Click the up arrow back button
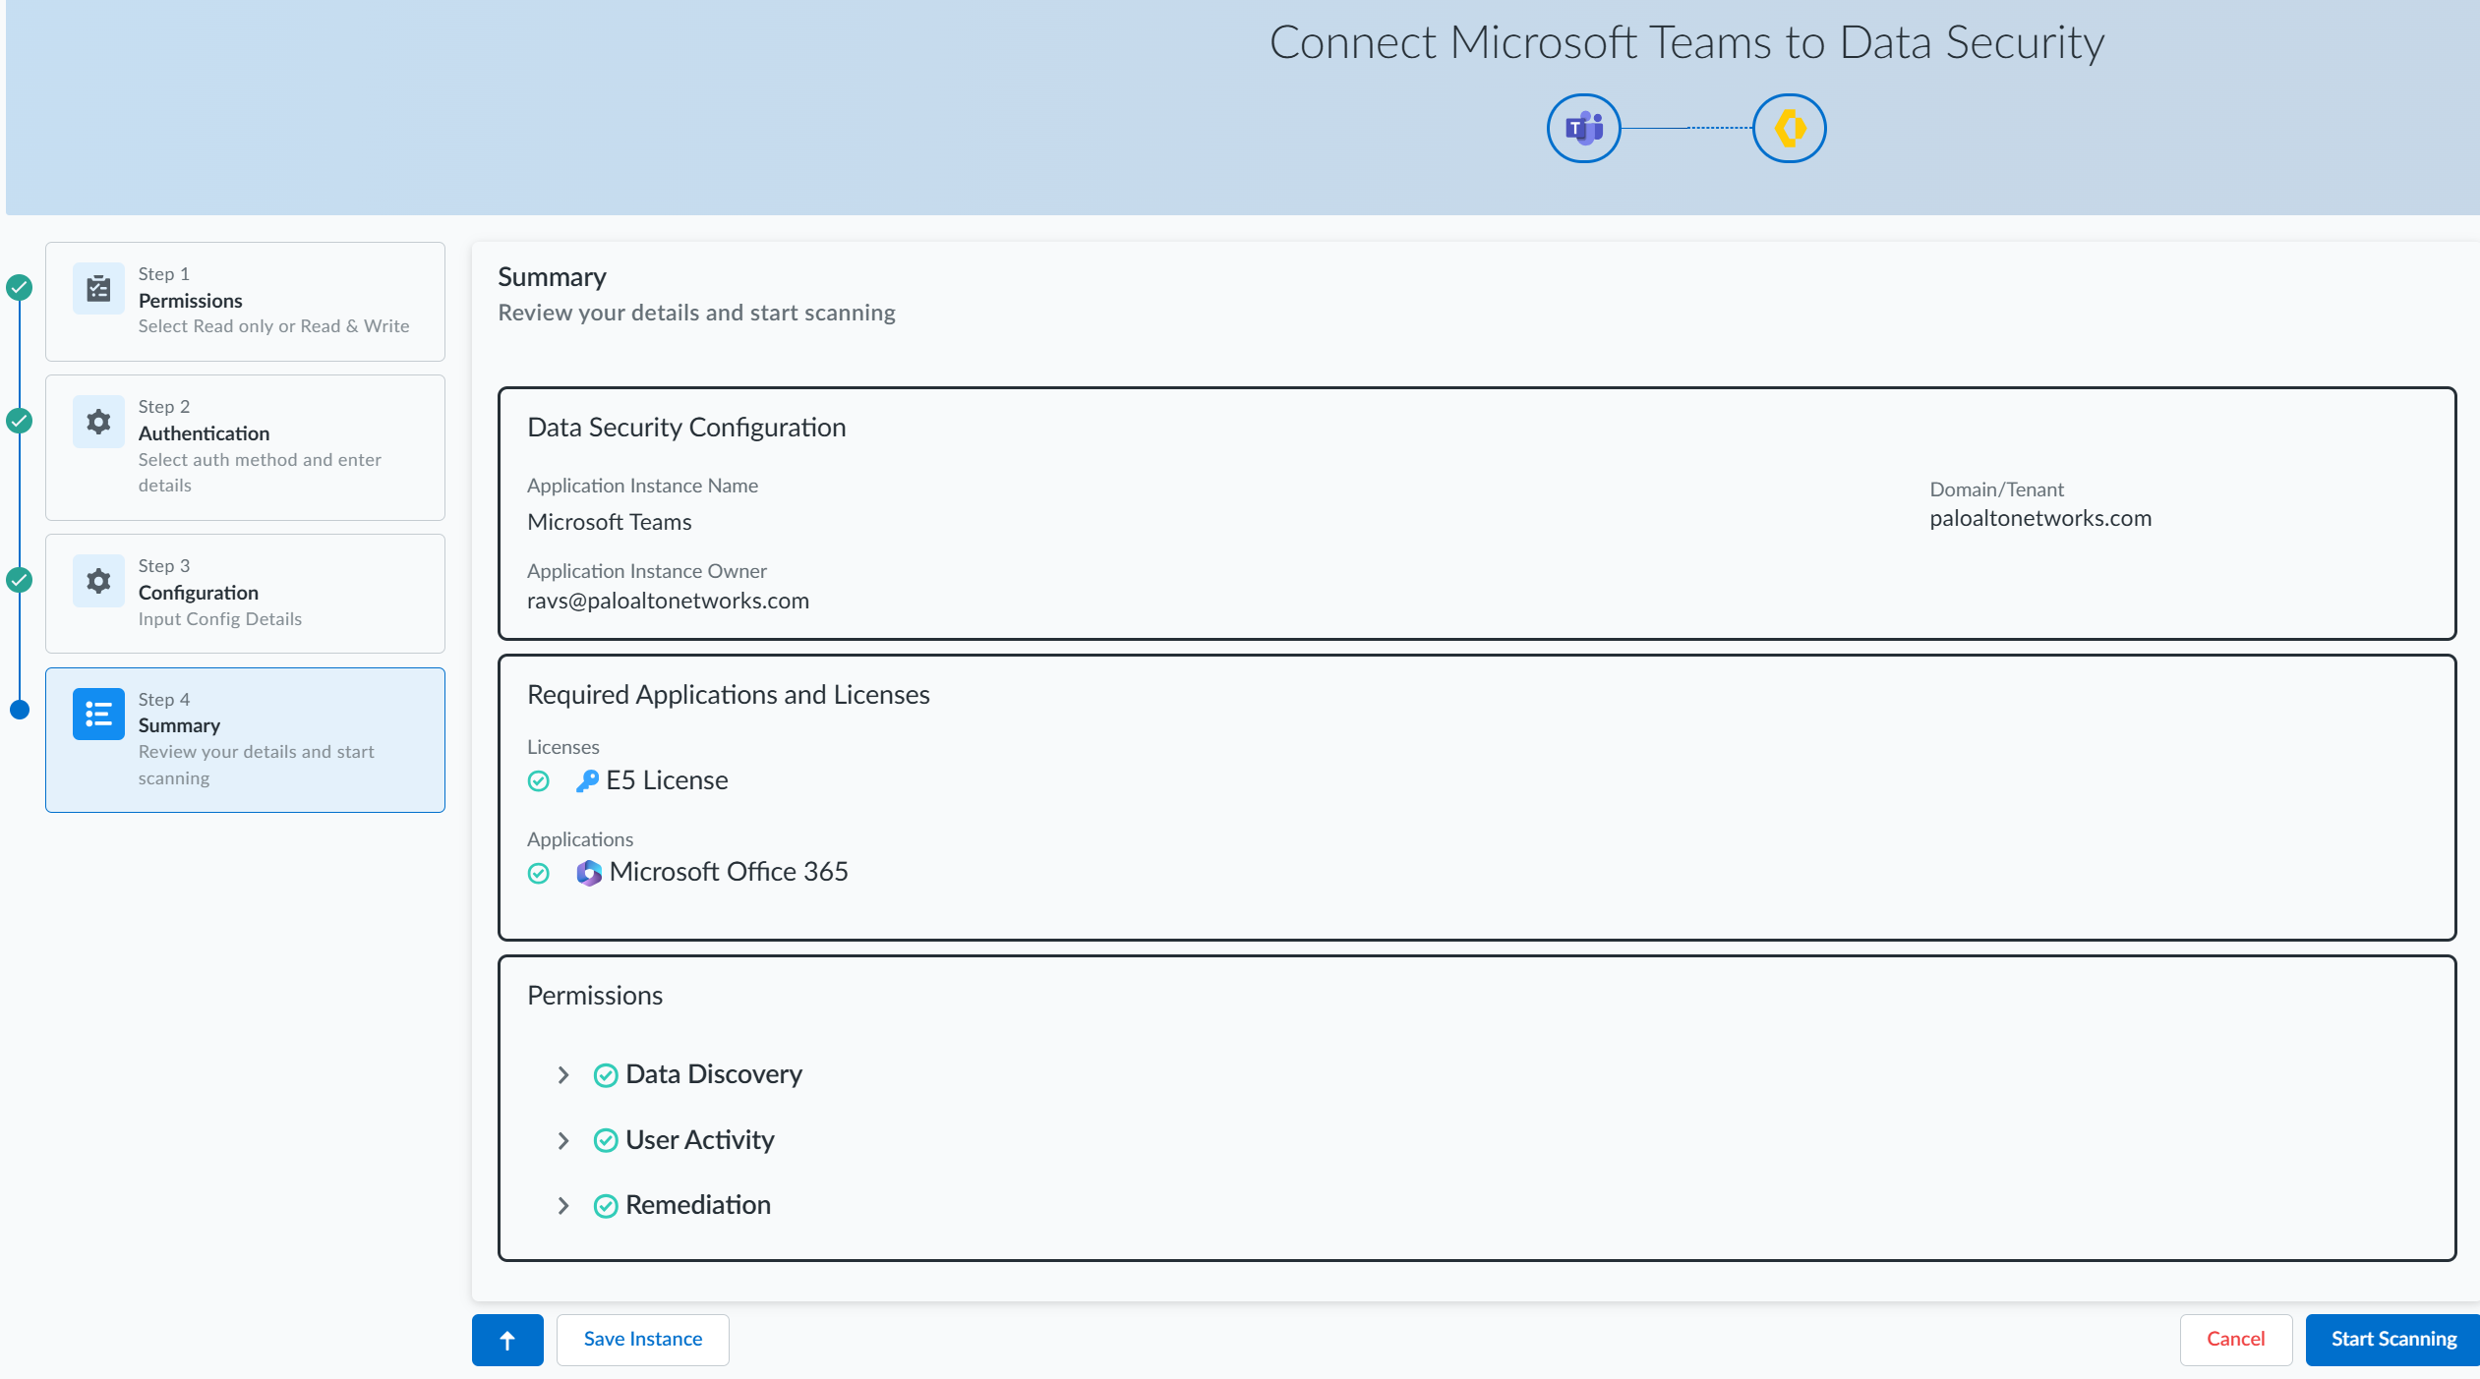 point(507,1340)
